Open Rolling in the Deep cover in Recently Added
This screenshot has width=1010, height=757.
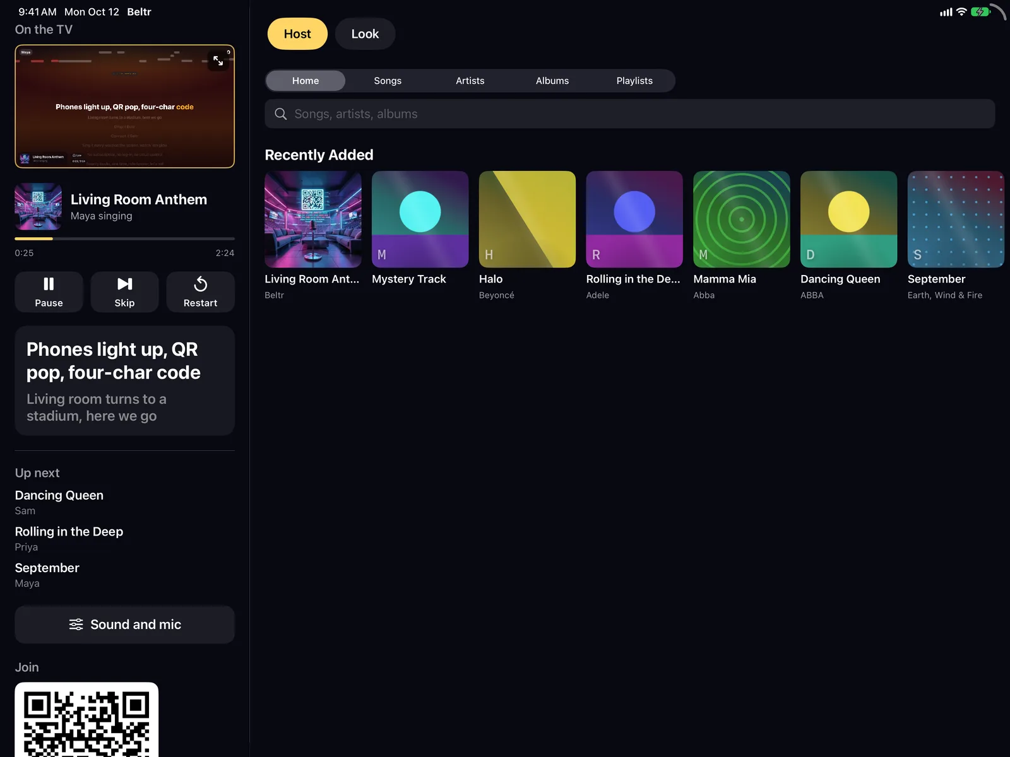634,220
